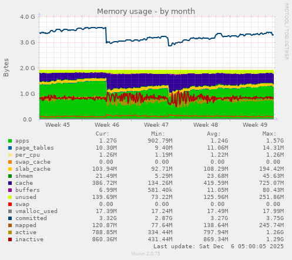Click the 'inactive' legend label
The image size is (292, 260).
coord(29,239)
